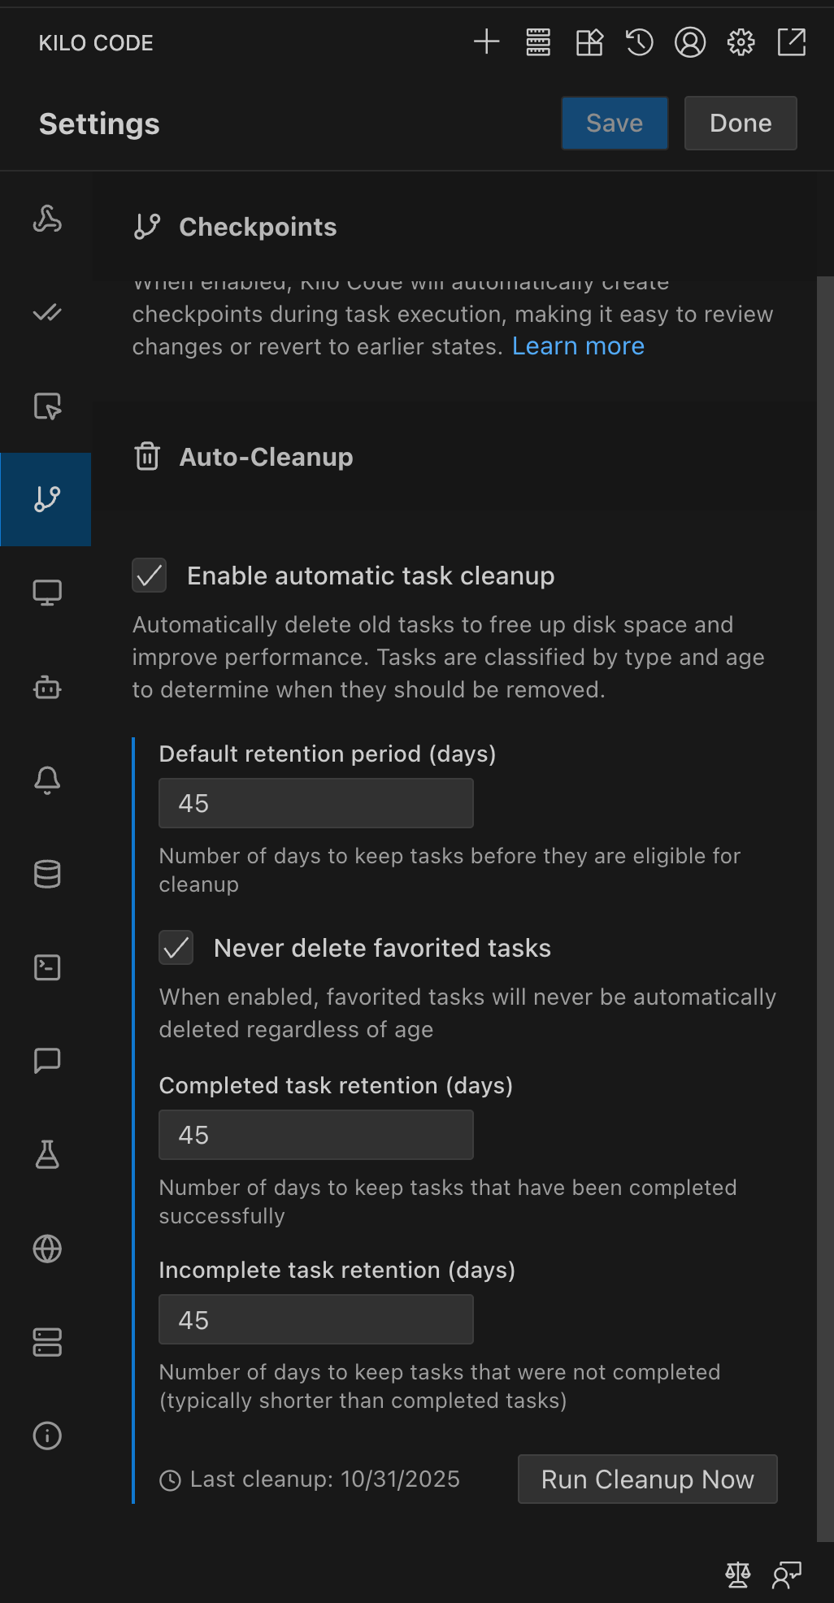The image size is (834, 1603).
Task: Select the database context section icon
Action: click(47, 874)
